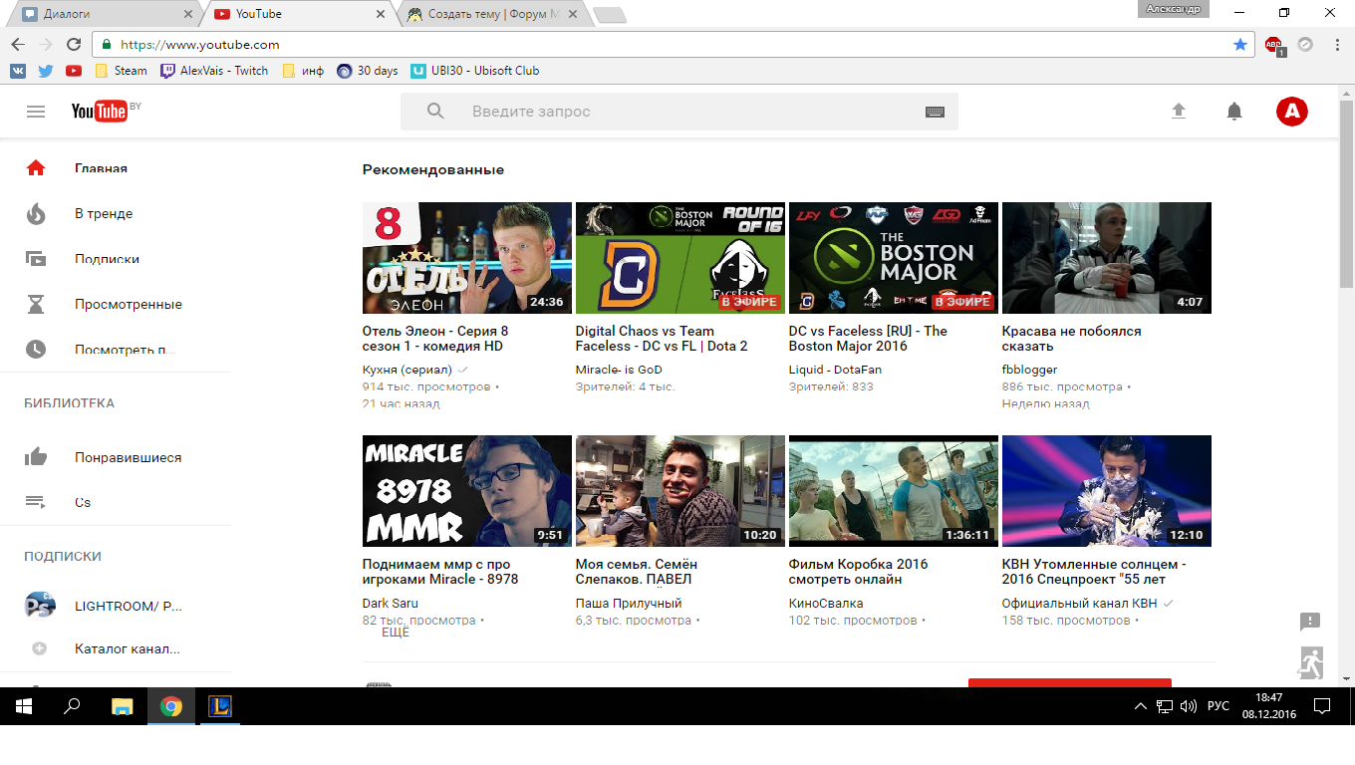Screen dimensions: 1355x765
Task: Open File Explorer from the taskbar
Action: 122,707
